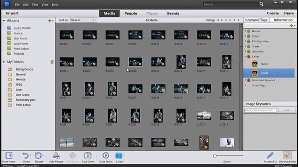Open the Share panel
This screenshot has height=167, width=298.
(x=289, y=13)
